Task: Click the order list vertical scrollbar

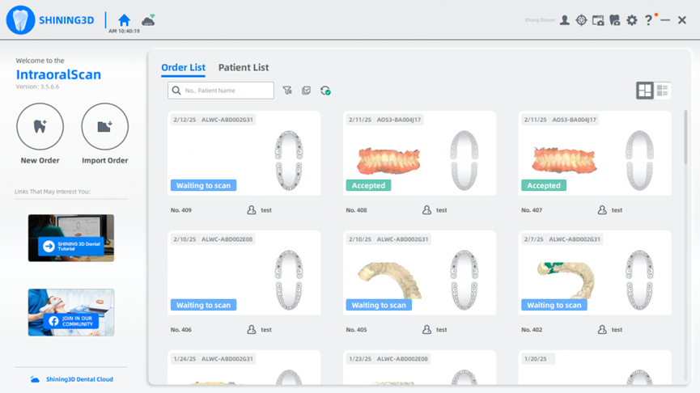Action: click(685, 137)
